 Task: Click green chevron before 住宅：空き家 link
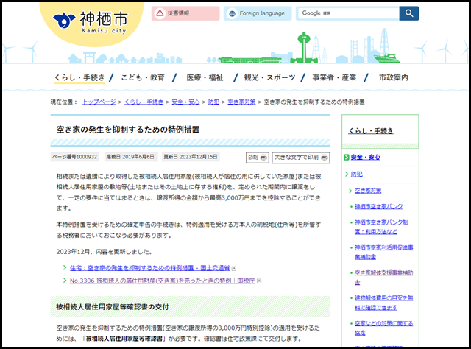[65, 267]
